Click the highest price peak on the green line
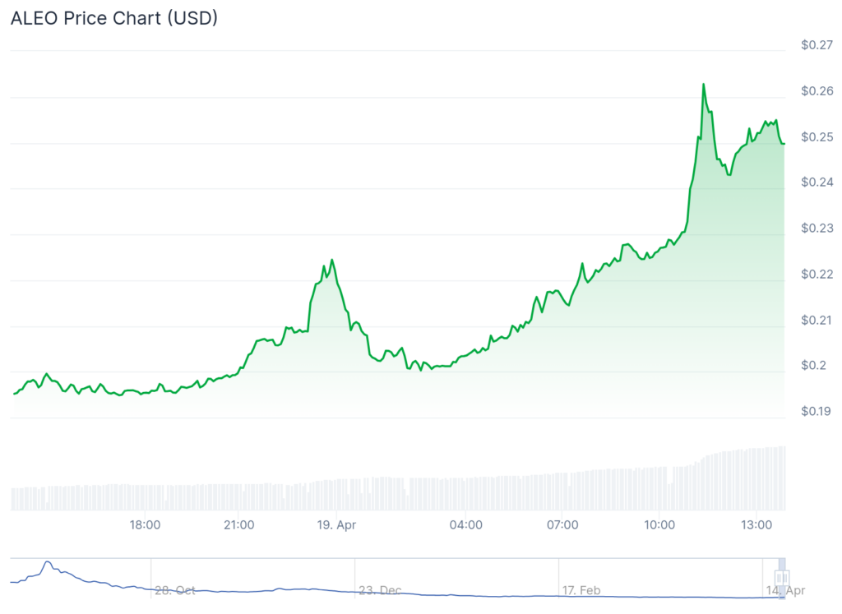Viewport: 842px width, 614px height. (704, 85)
